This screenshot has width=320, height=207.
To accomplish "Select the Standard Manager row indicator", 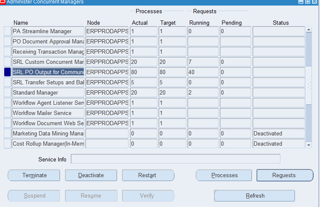I will pos(7,93).
